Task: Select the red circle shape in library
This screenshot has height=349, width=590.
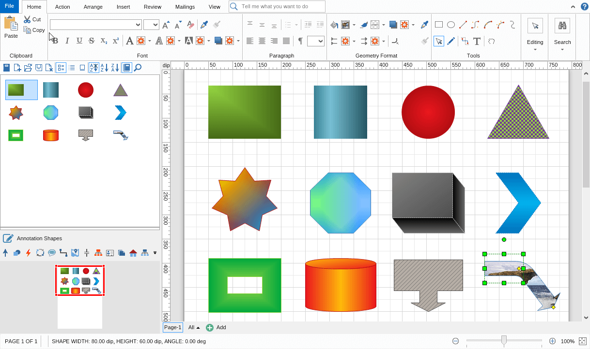Action: (x=86, y=90)
